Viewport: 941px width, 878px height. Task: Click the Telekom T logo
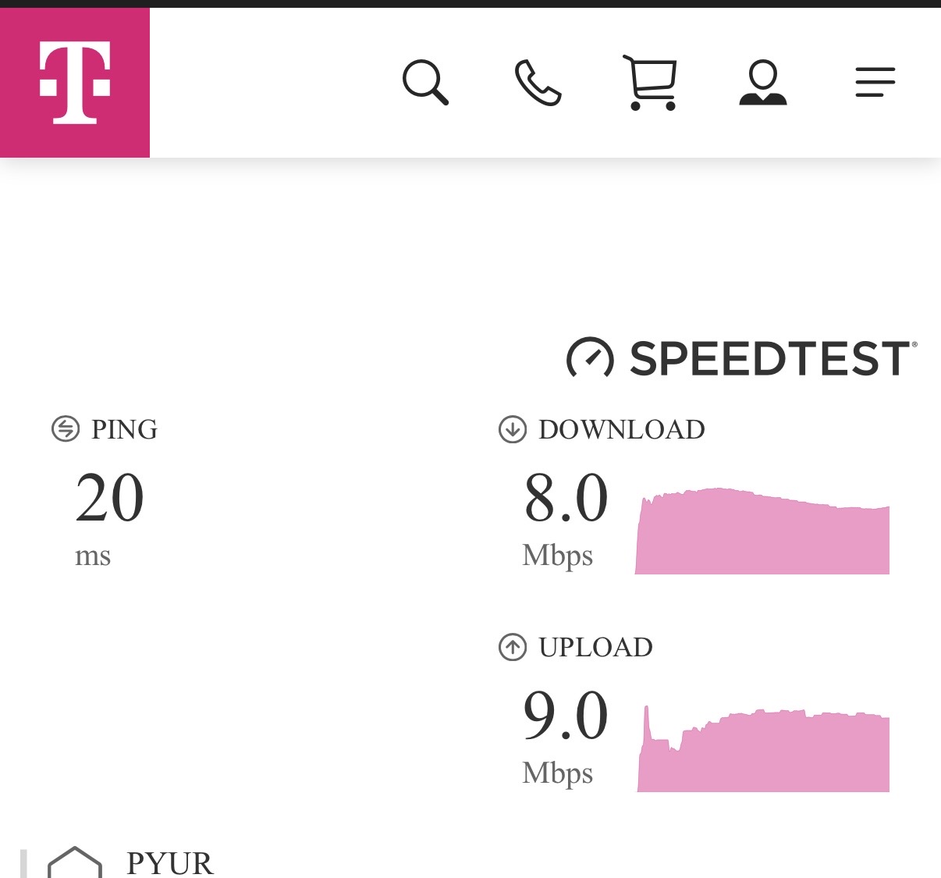pyautogui.click(x=75, y=83)
